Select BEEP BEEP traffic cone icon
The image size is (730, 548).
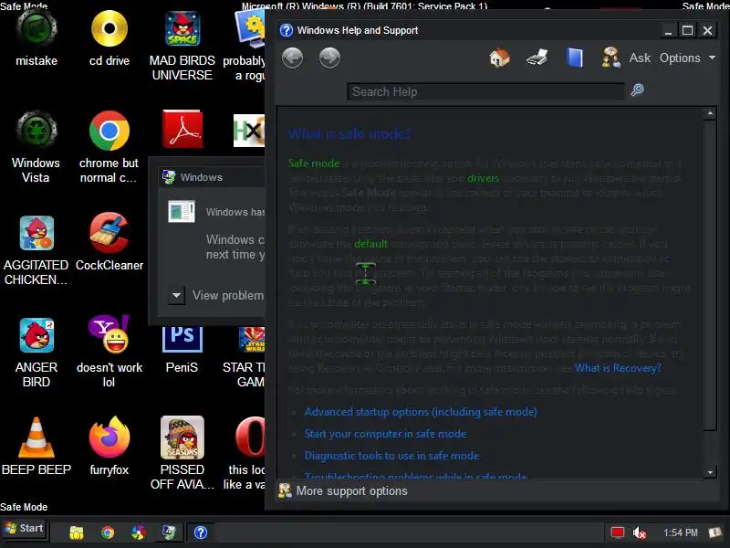(36, 446)
